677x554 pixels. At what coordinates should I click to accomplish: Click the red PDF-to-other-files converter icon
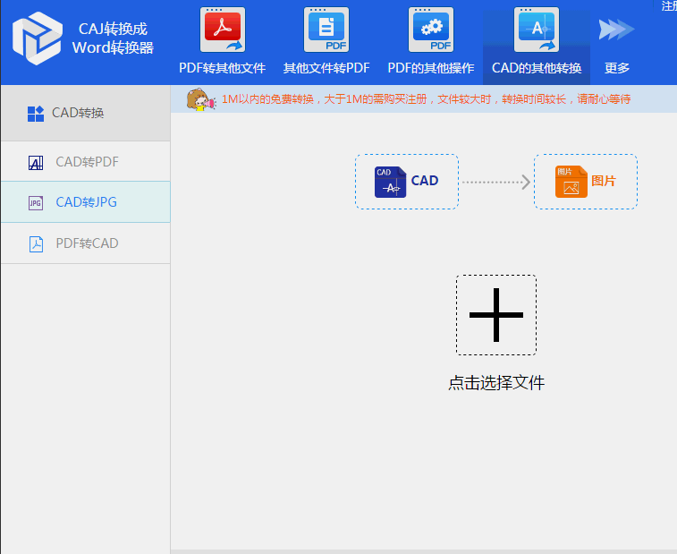[223, 30]
